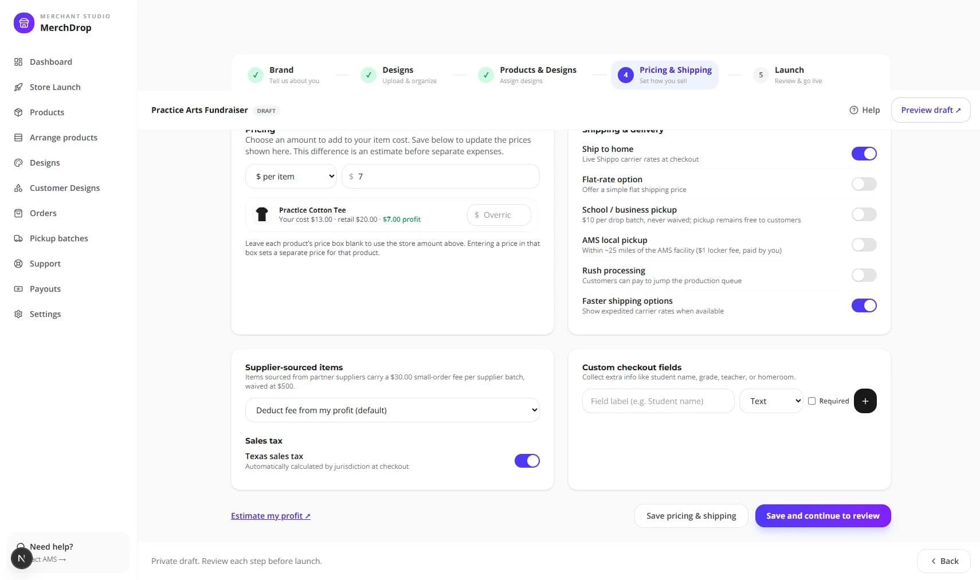Viewport: 980px width, 580px height.
Task: Click the Settings gear icon
Action: point(18,314)
